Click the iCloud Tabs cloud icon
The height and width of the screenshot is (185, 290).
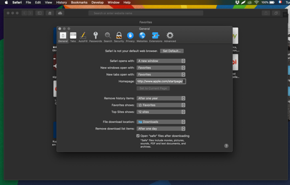[x=60, y=13]
